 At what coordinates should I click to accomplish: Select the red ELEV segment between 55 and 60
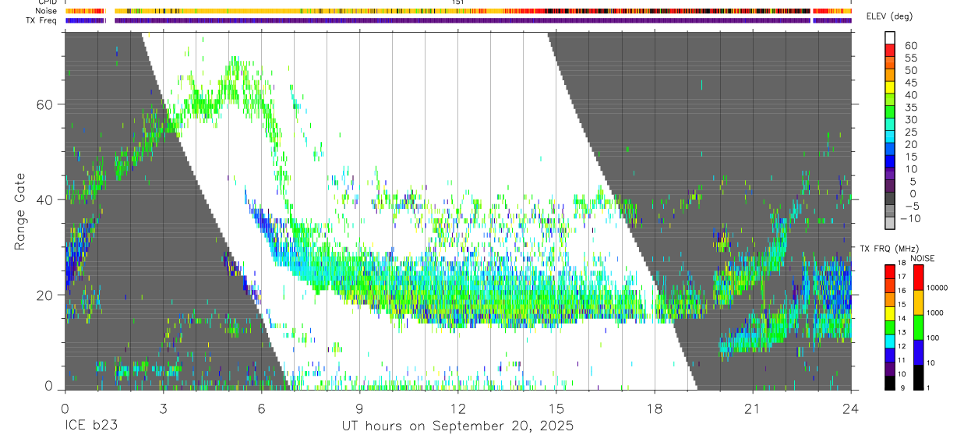point(890,50)
